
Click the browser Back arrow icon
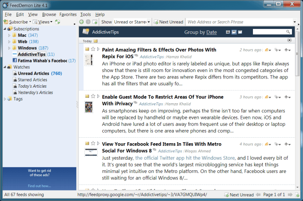82,22
